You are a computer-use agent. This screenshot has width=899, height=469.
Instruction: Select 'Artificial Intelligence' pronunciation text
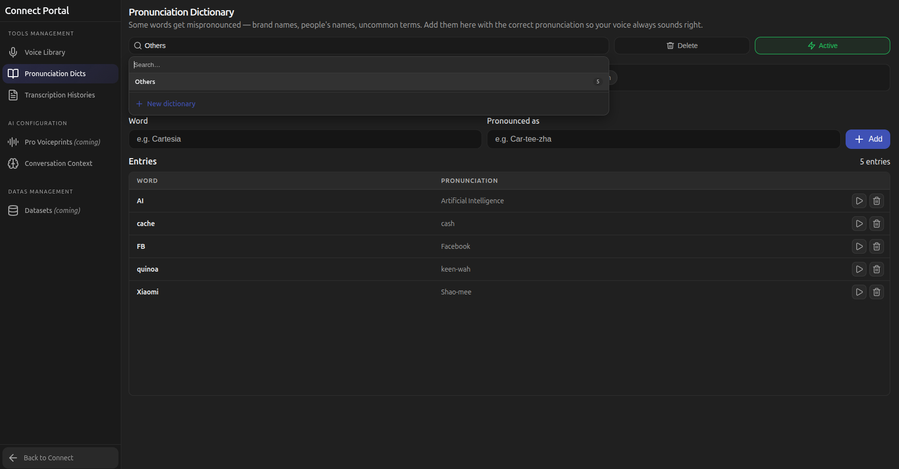click(472, 201)
